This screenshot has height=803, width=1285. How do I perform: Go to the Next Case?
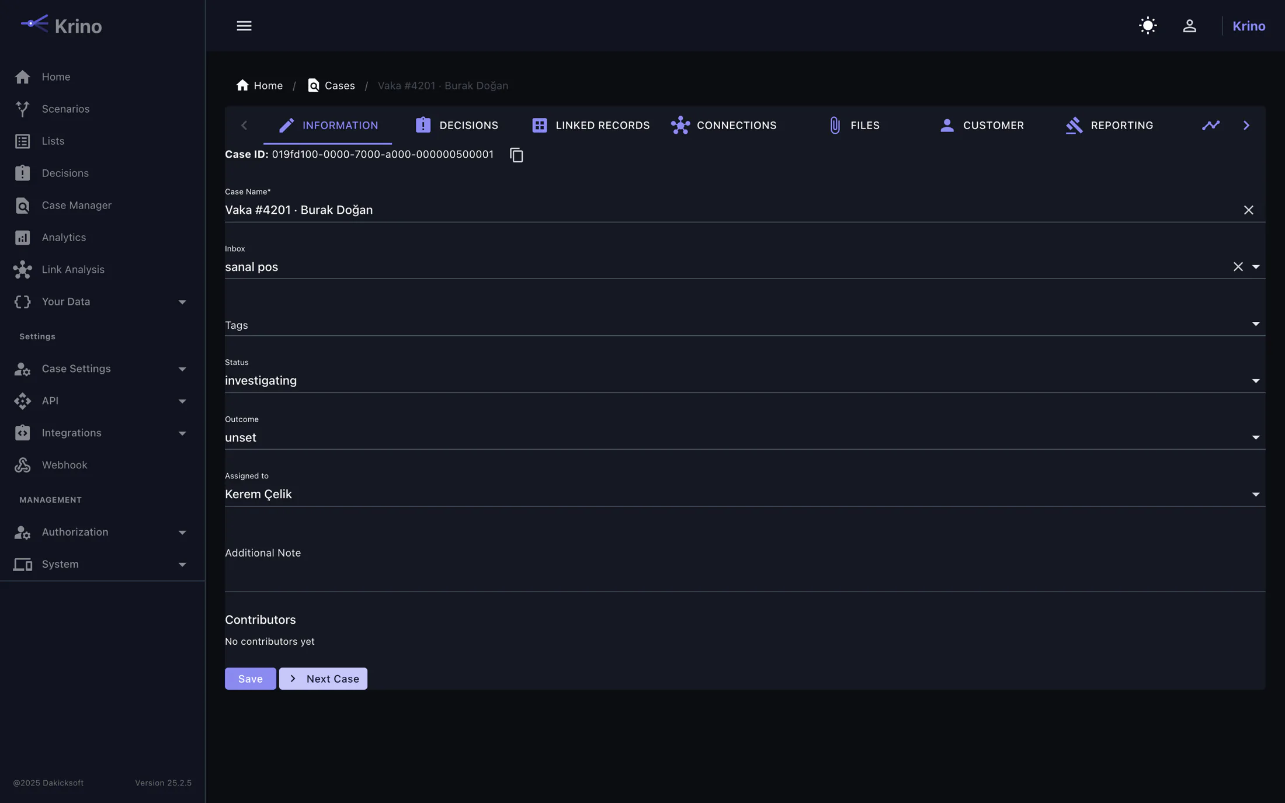323,679
